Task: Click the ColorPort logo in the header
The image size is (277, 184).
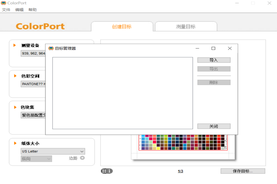Action: [40, 26]
